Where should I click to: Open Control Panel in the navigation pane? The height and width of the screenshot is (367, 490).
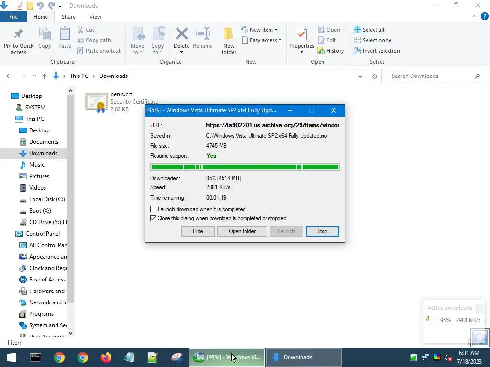click(38, 233)
